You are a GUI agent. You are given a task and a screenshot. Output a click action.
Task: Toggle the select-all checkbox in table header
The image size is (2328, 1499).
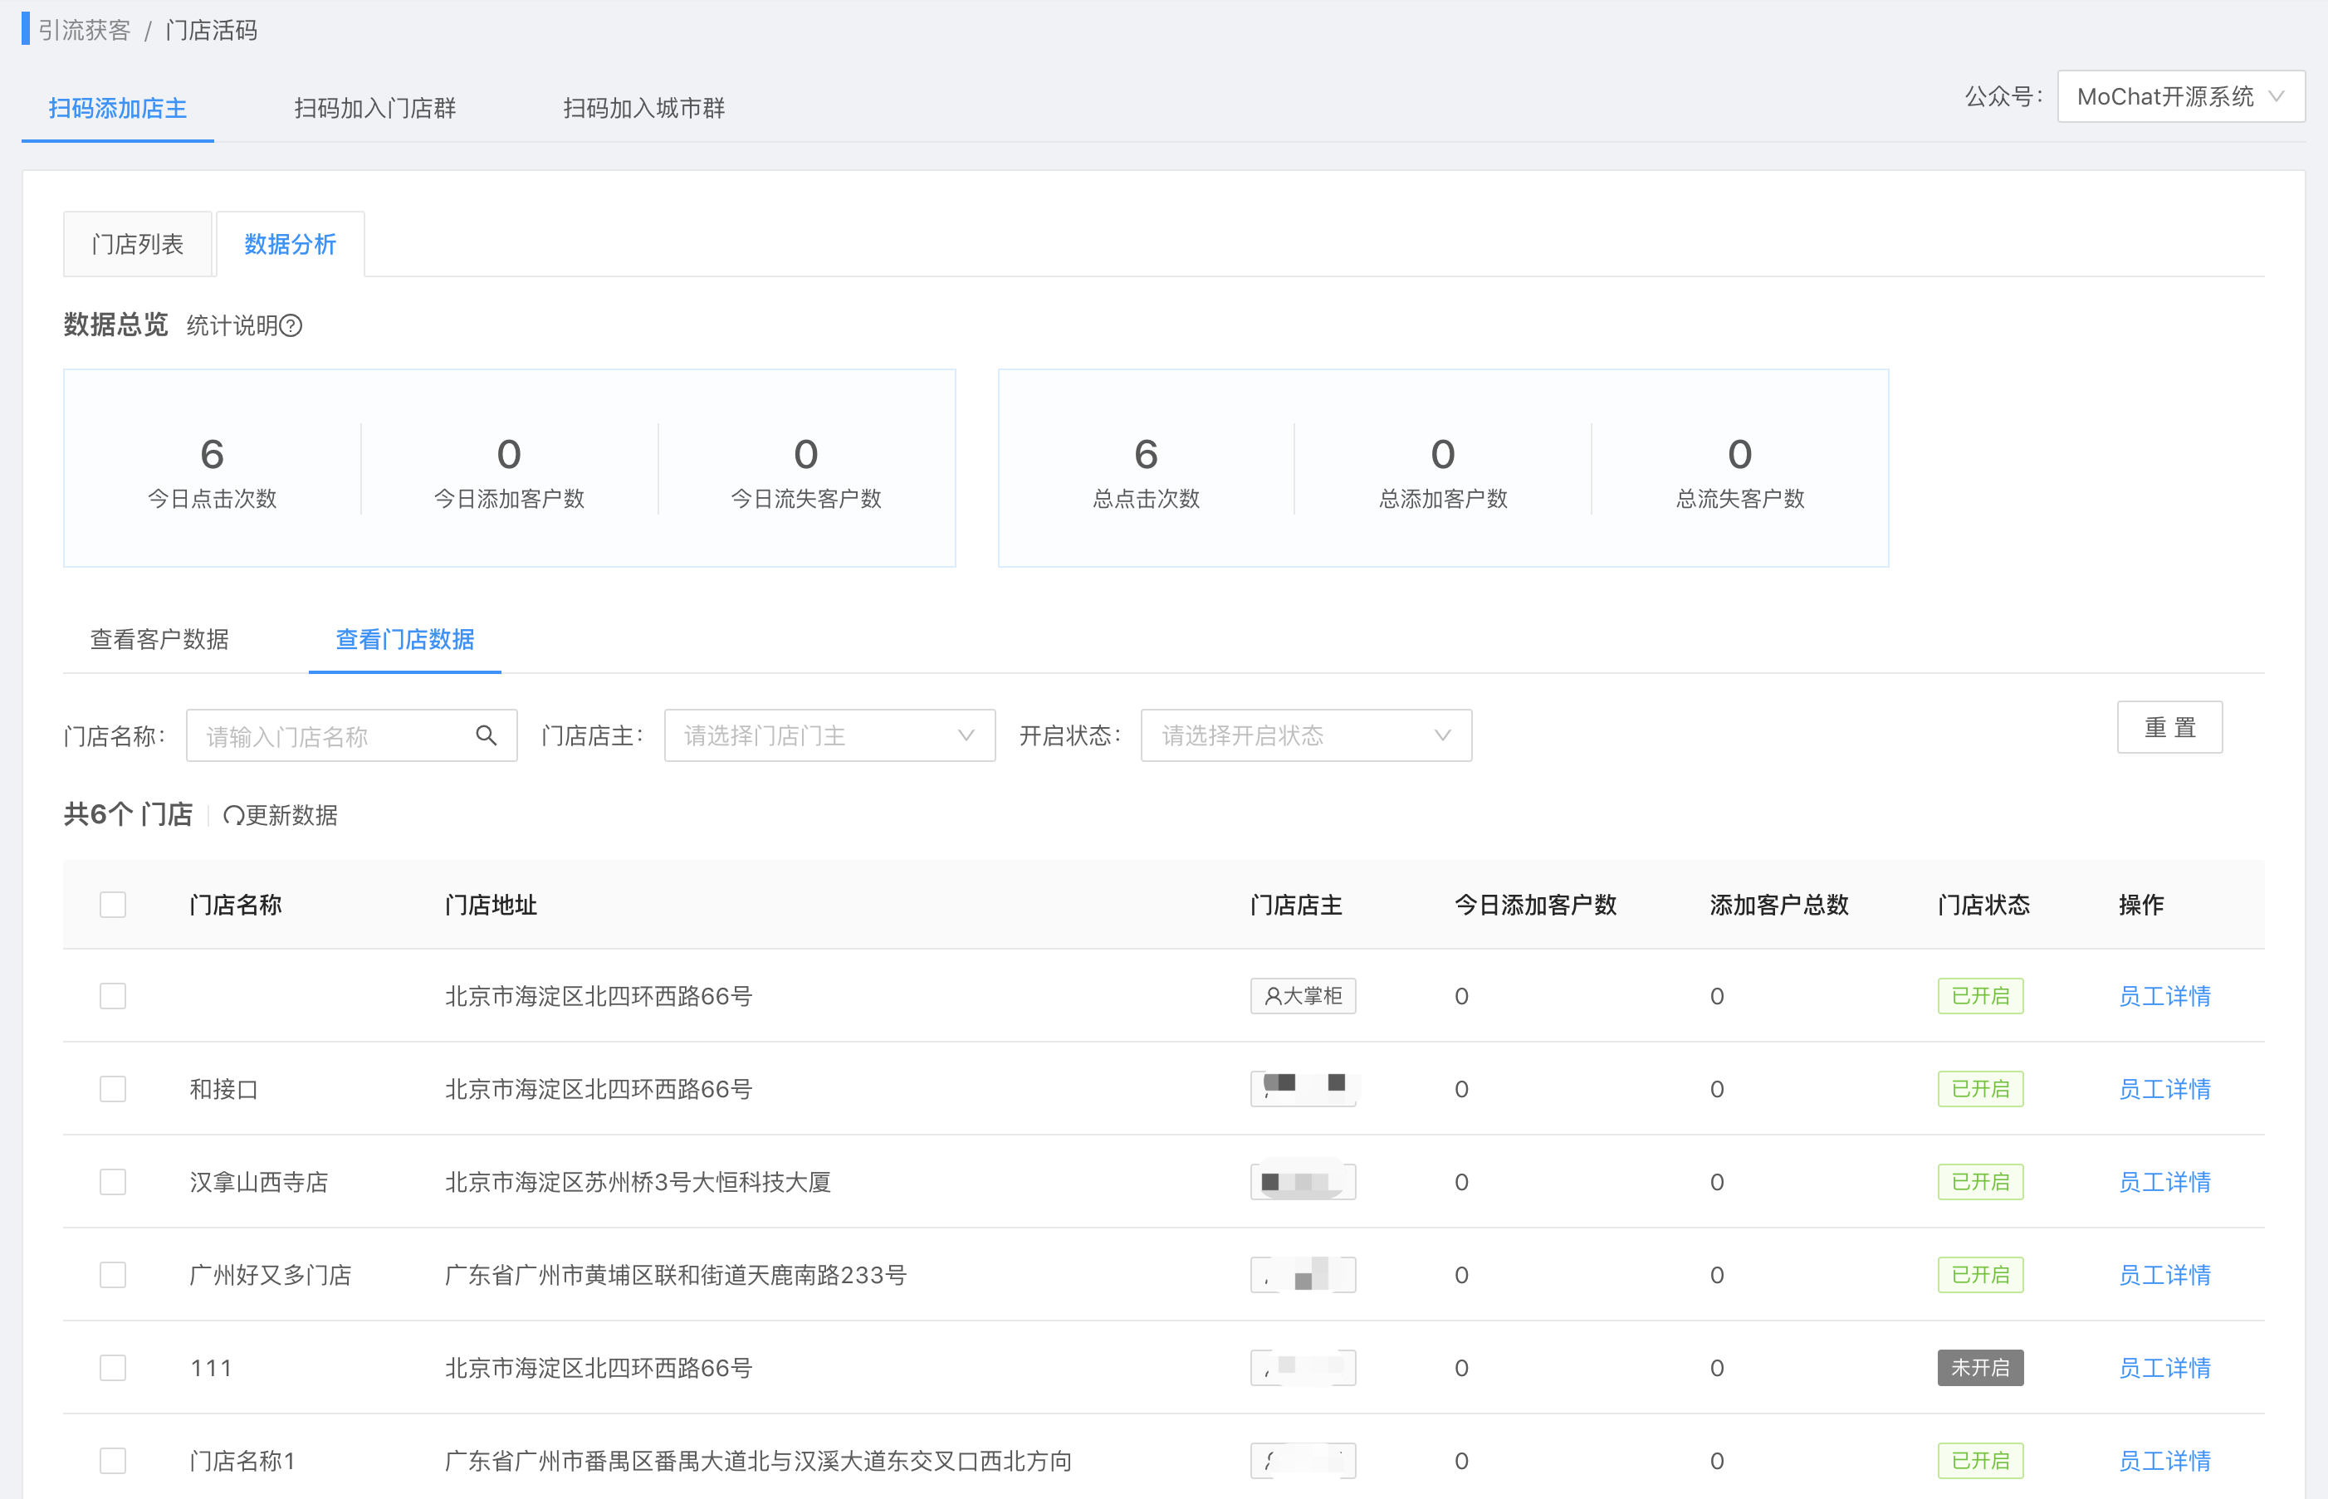pyautogui.click(x=113, y=904)
